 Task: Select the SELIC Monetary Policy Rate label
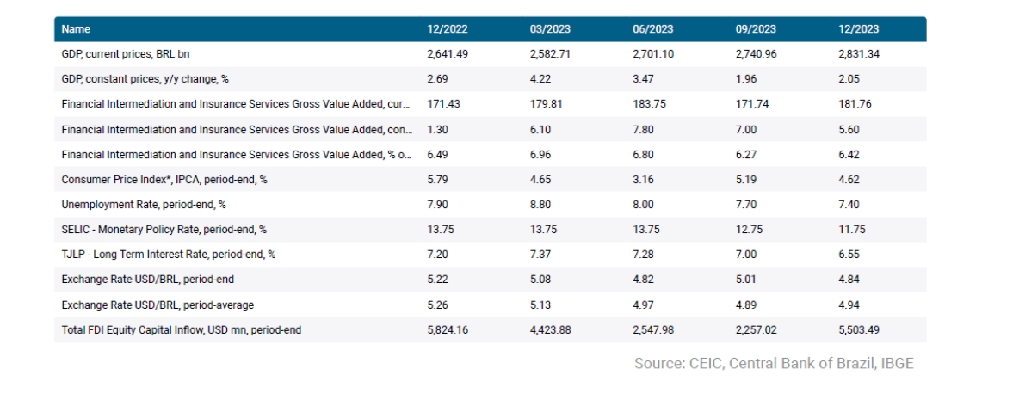pyautogui.click(x=164, y=230)
